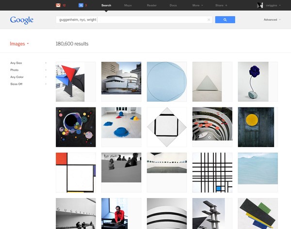Open Docs from the top navigation
The height and width of the screenshot is (229, 291).
click(173, 5)
